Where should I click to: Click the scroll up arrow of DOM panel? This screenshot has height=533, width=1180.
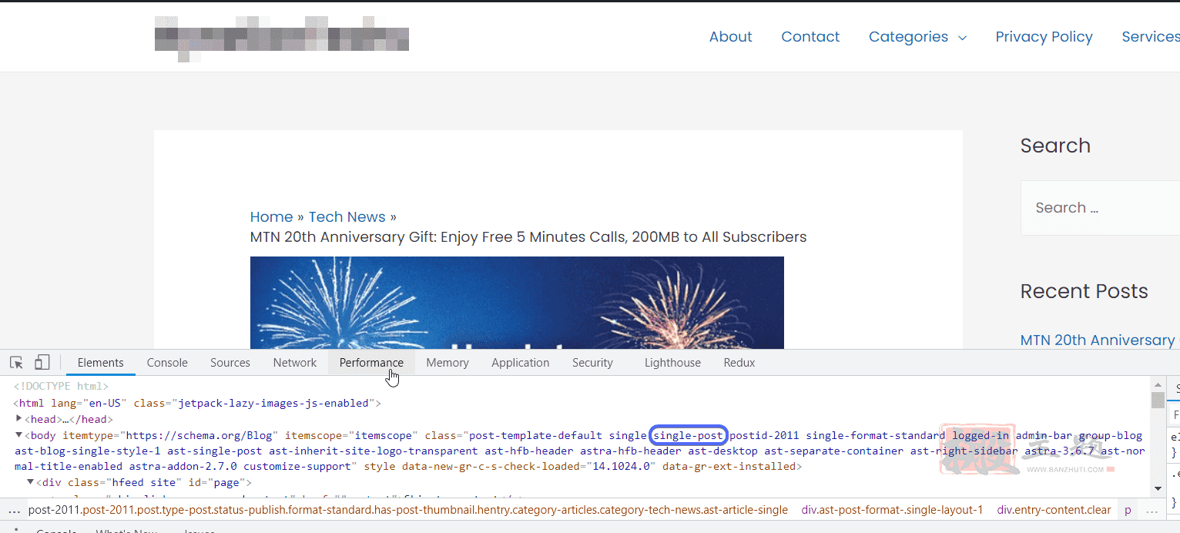[1158, 384]
